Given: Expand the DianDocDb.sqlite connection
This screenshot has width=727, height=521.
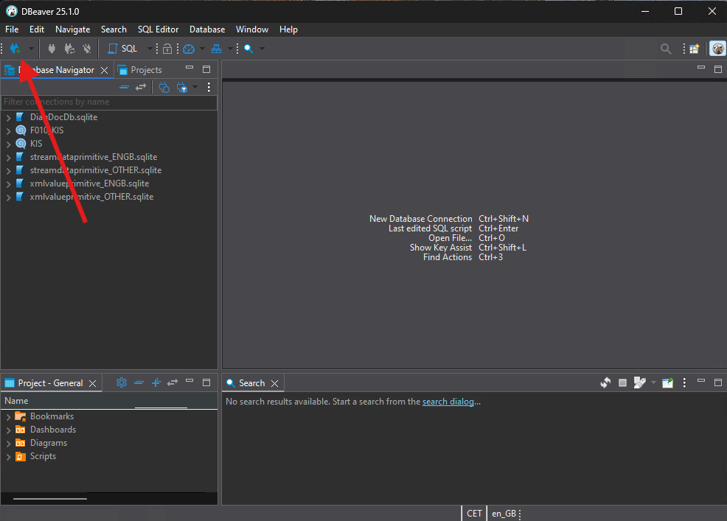Looking at the screenshot, I should pyautogui.click(x=8, y=117).
